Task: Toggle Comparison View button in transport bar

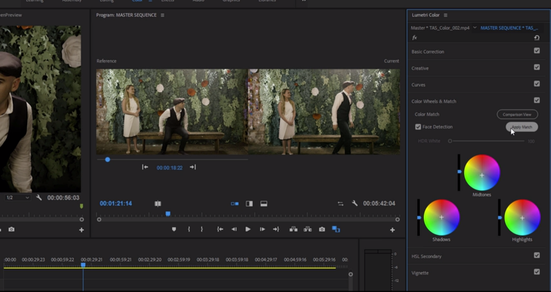Action: [336, 229]
